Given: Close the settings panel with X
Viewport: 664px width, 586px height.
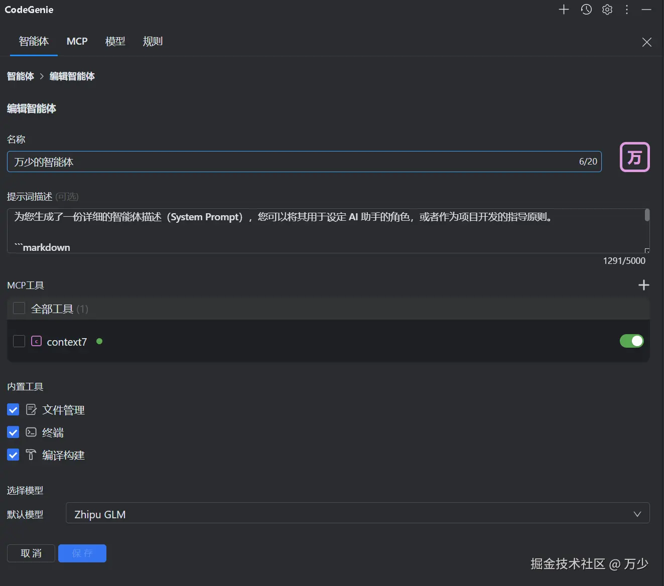Looking at the screenshot, I should (647, 42).
